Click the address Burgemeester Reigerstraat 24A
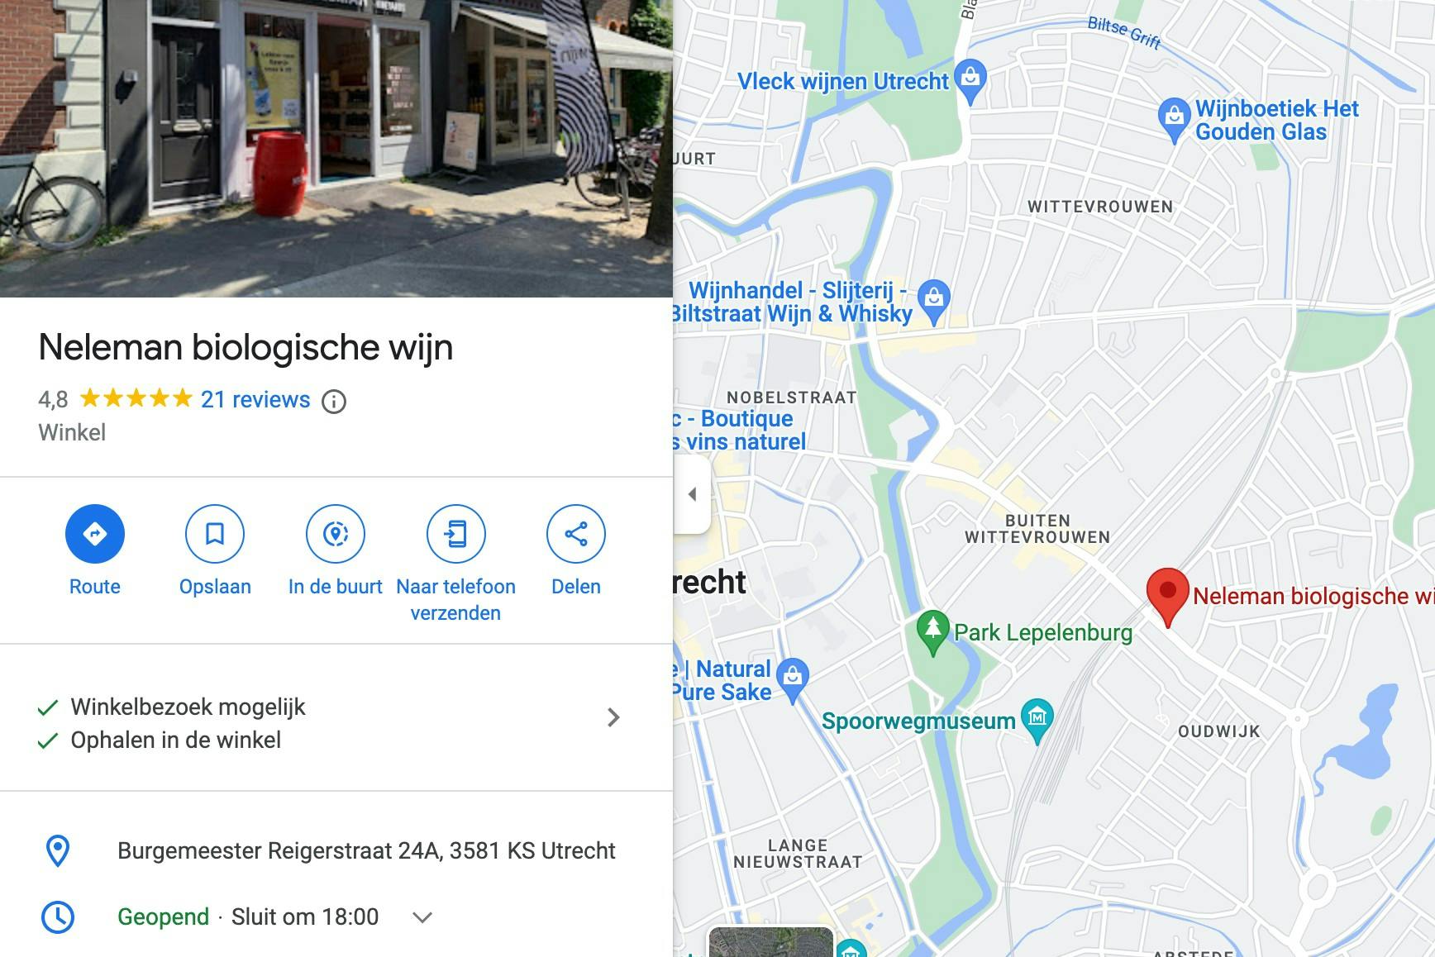The image size is (1435, 957). click(366, 851)
